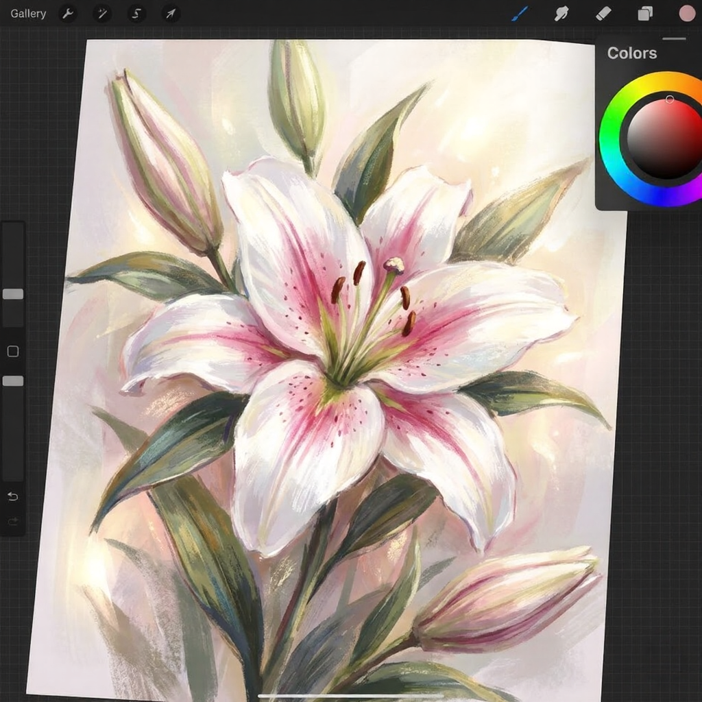The width and height of the screenshot is (702, 702).
Task: Open the Layers panel
Action: click(644, 14)
